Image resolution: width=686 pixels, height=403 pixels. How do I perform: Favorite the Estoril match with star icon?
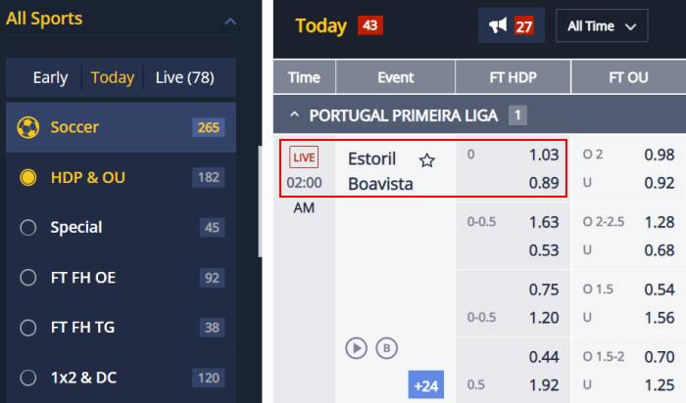[x=426, y=160]
